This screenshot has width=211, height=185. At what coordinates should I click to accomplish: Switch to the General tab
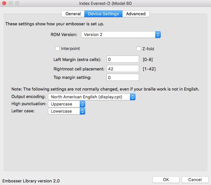(73, 14)
